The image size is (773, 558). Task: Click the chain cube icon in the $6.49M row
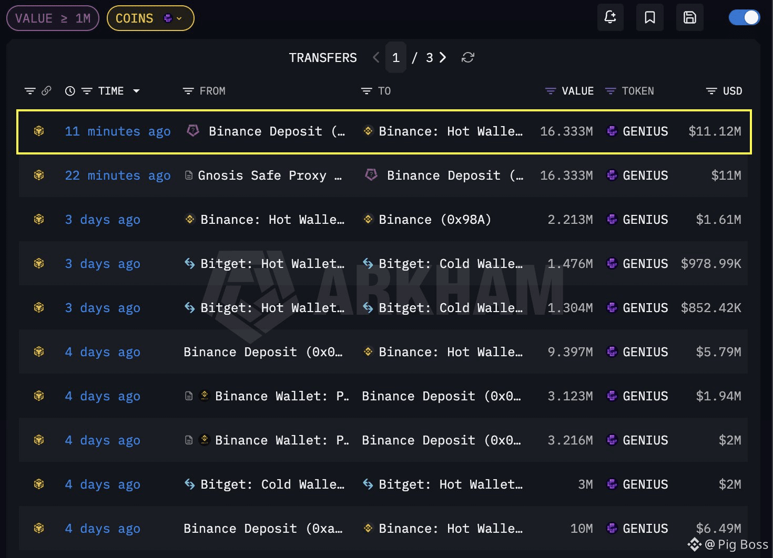point(39,528)
